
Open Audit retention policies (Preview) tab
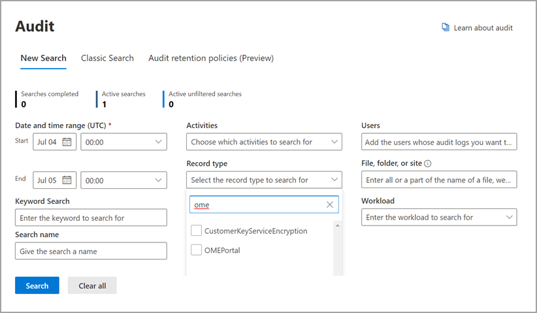pyautogui.click(x=211, y=58)
